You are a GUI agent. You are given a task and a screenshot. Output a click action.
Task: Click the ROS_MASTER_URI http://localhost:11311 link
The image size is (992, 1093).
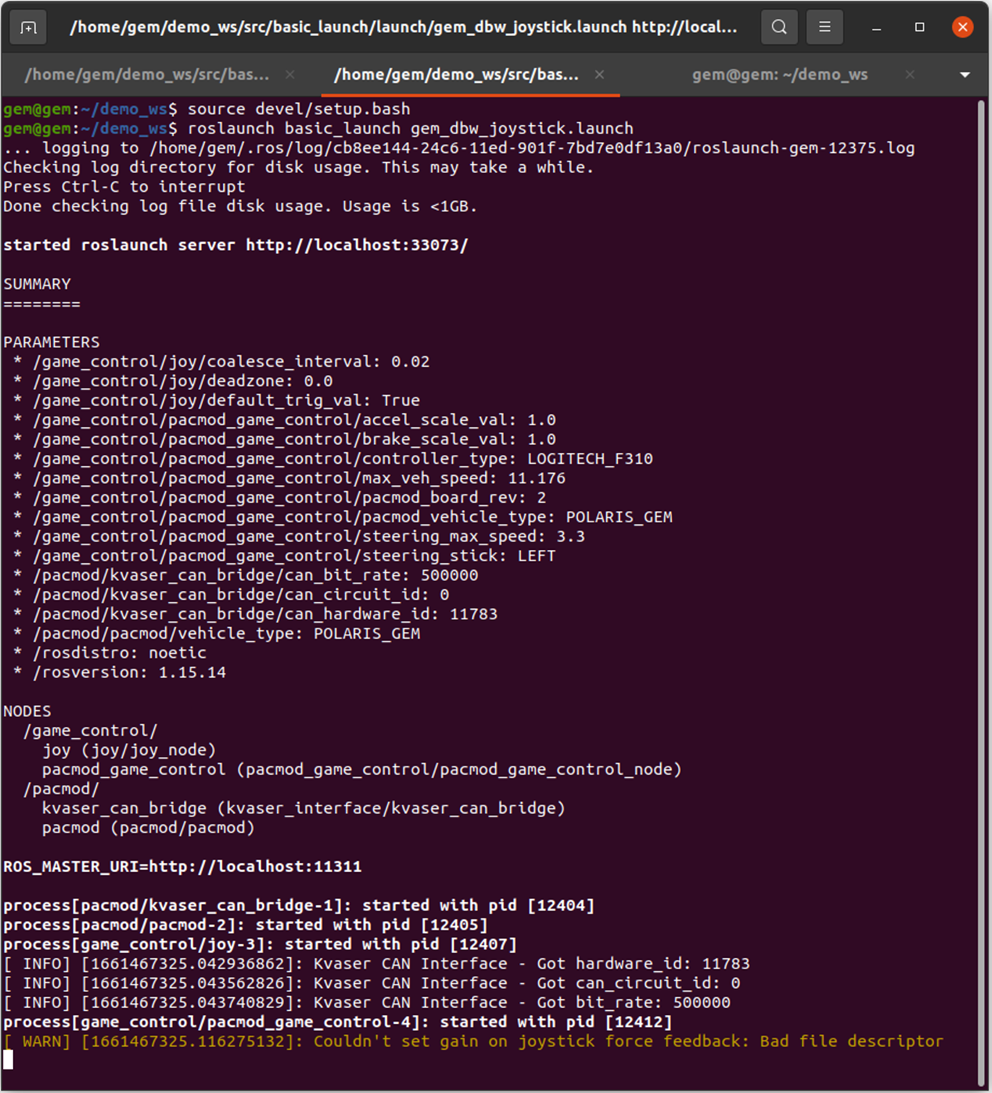tap(254, 866)
